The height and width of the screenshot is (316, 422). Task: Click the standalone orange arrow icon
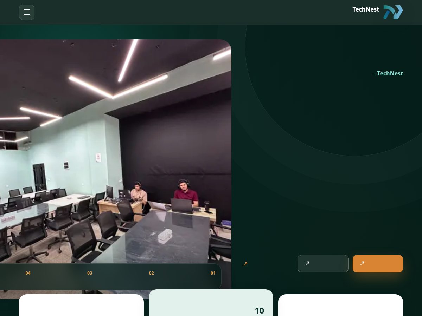[245, 264]
